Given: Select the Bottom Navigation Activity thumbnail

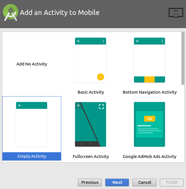Looking at the screenshot, I should coord(149,60).
